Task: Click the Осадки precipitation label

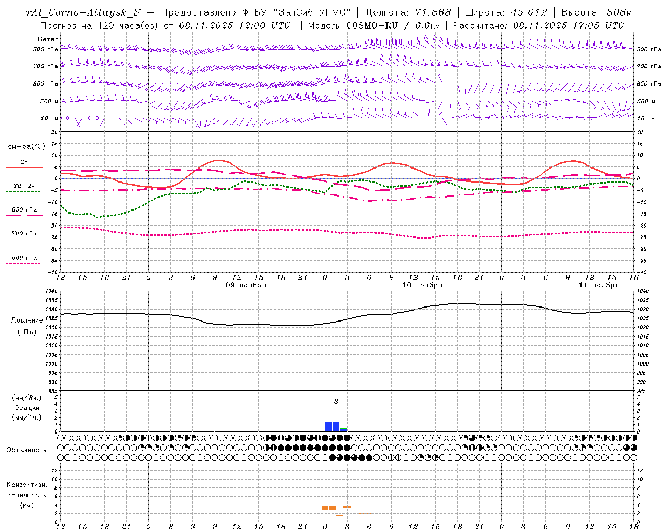Action: (x=27, y=408)
